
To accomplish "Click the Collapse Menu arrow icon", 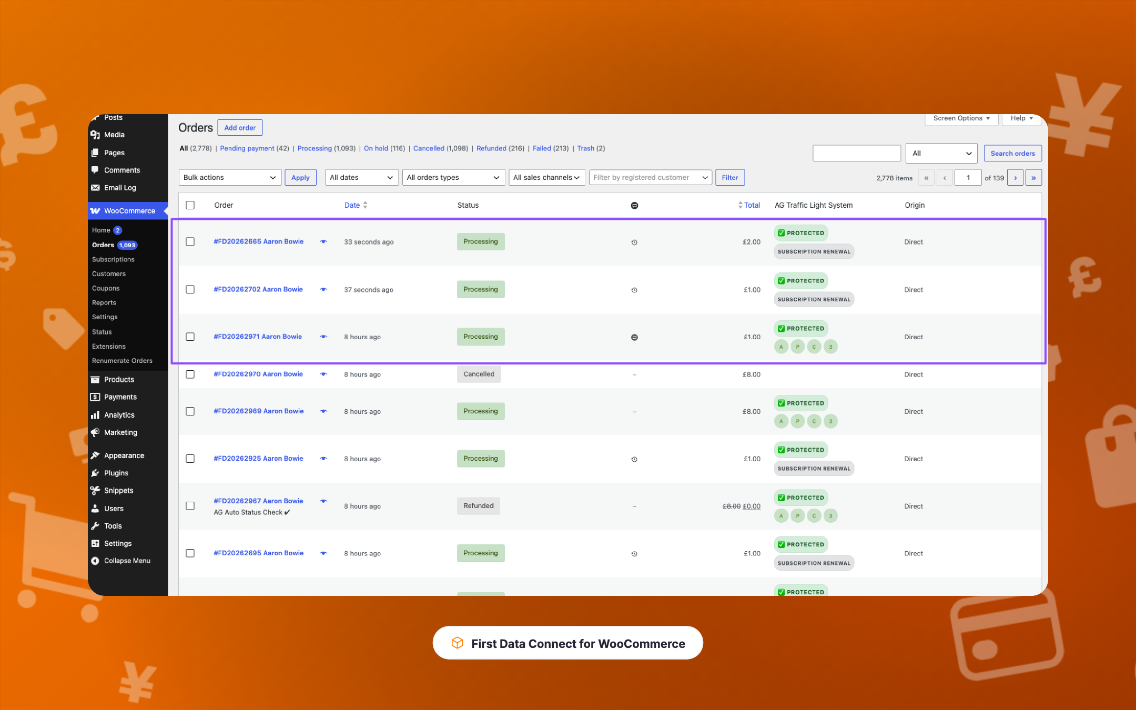I will click(x=95, y=561).
